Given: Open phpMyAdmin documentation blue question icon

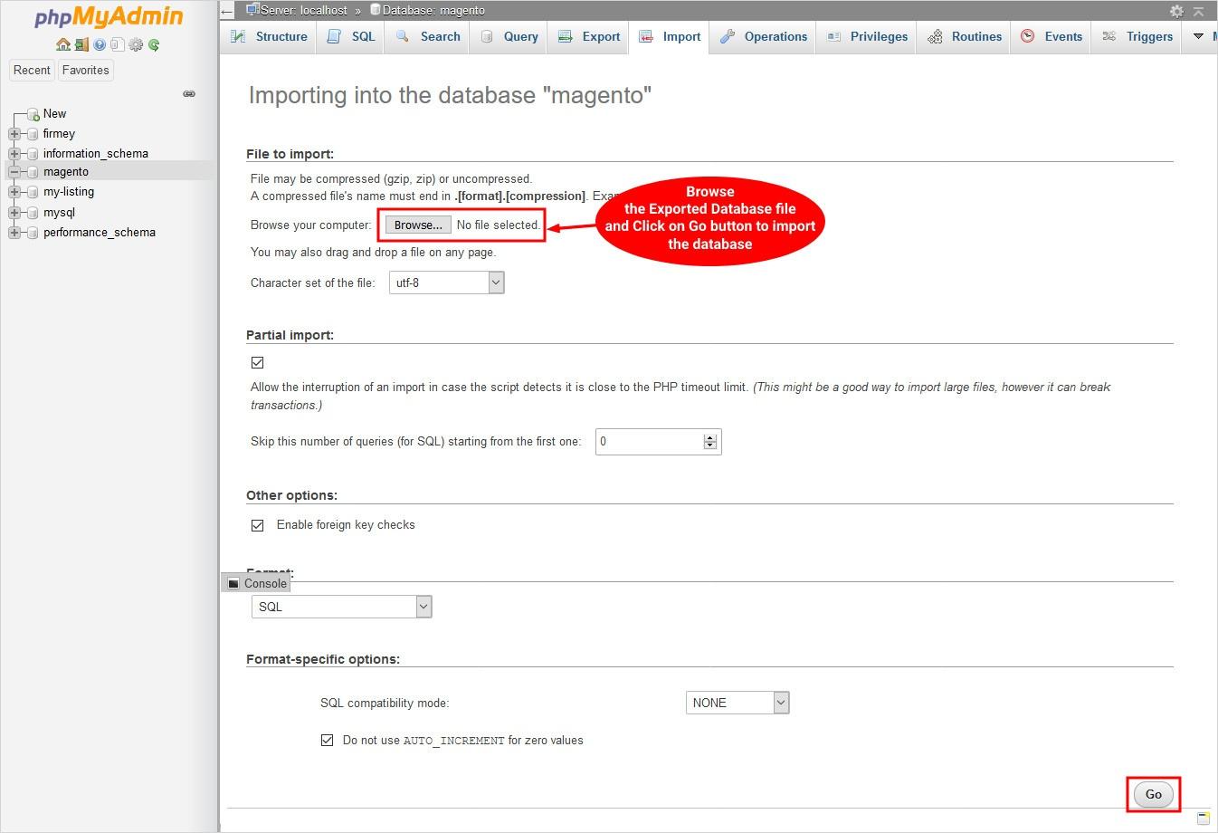Looking at the screenshot, I should tap(100, 44).
